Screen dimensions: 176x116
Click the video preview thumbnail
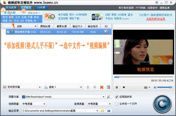pos(143,52)
